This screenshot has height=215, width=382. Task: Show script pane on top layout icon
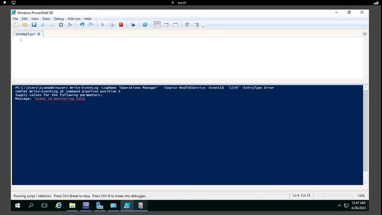pos(157,25)
